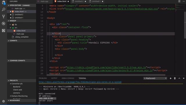Viewport: 186px width, 105px height.
Task: Open main.cpp under src folder
Action: (x=22, y=34)
